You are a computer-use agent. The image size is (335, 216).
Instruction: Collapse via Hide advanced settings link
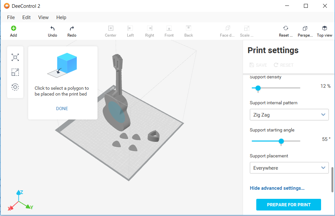[x=277, y=188]
